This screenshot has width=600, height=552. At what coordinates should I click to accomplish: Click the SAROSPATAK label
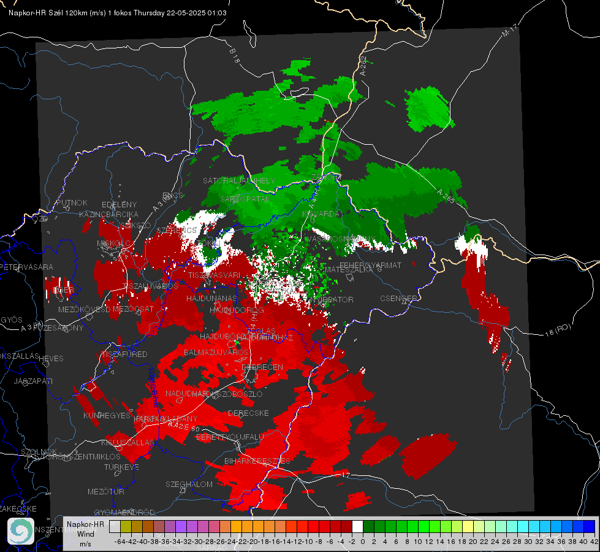[245, 199]
